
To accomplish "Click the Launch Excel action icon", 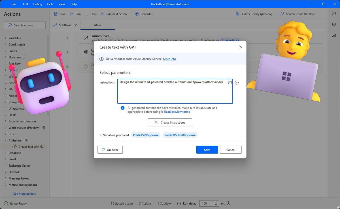I will [x=86, y=38].
